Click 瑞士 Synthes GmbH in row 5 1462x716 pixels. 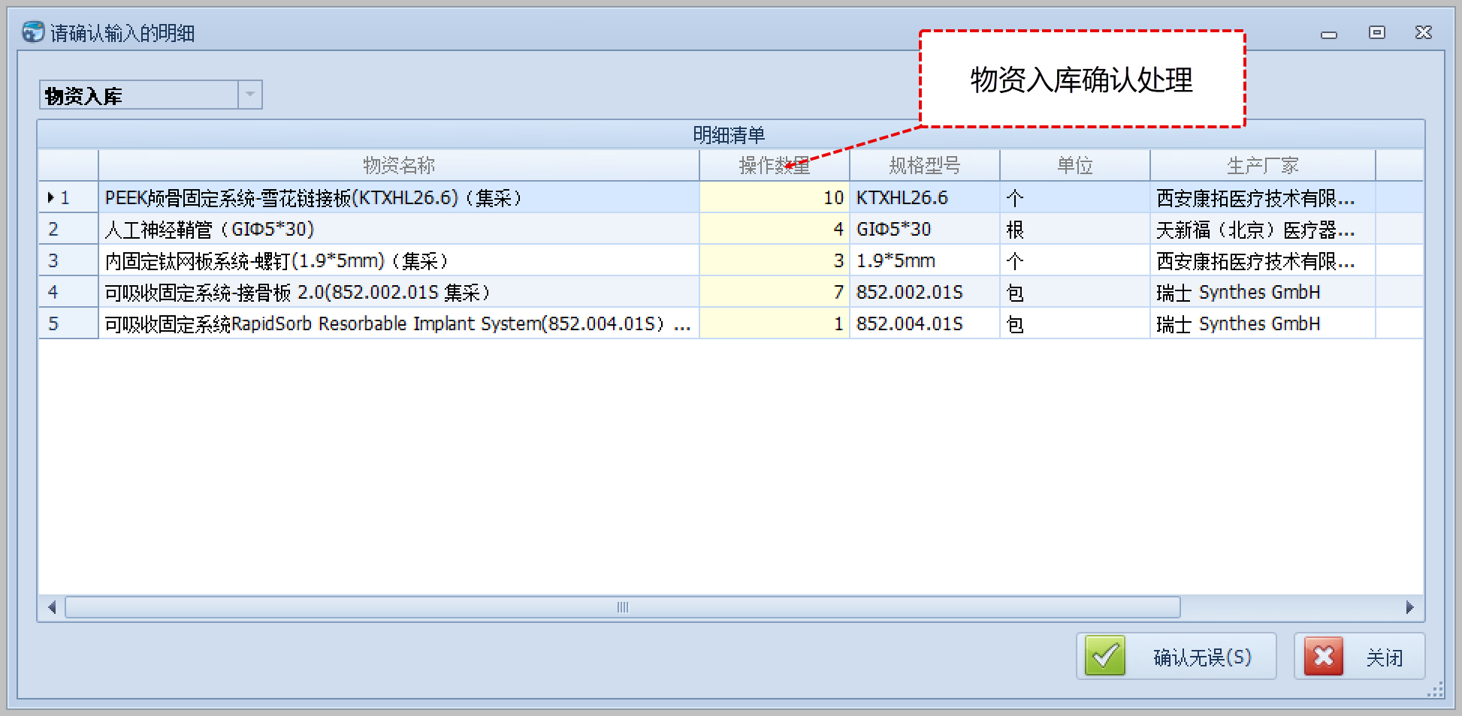pyautogui.click(x=1263, y=323)
